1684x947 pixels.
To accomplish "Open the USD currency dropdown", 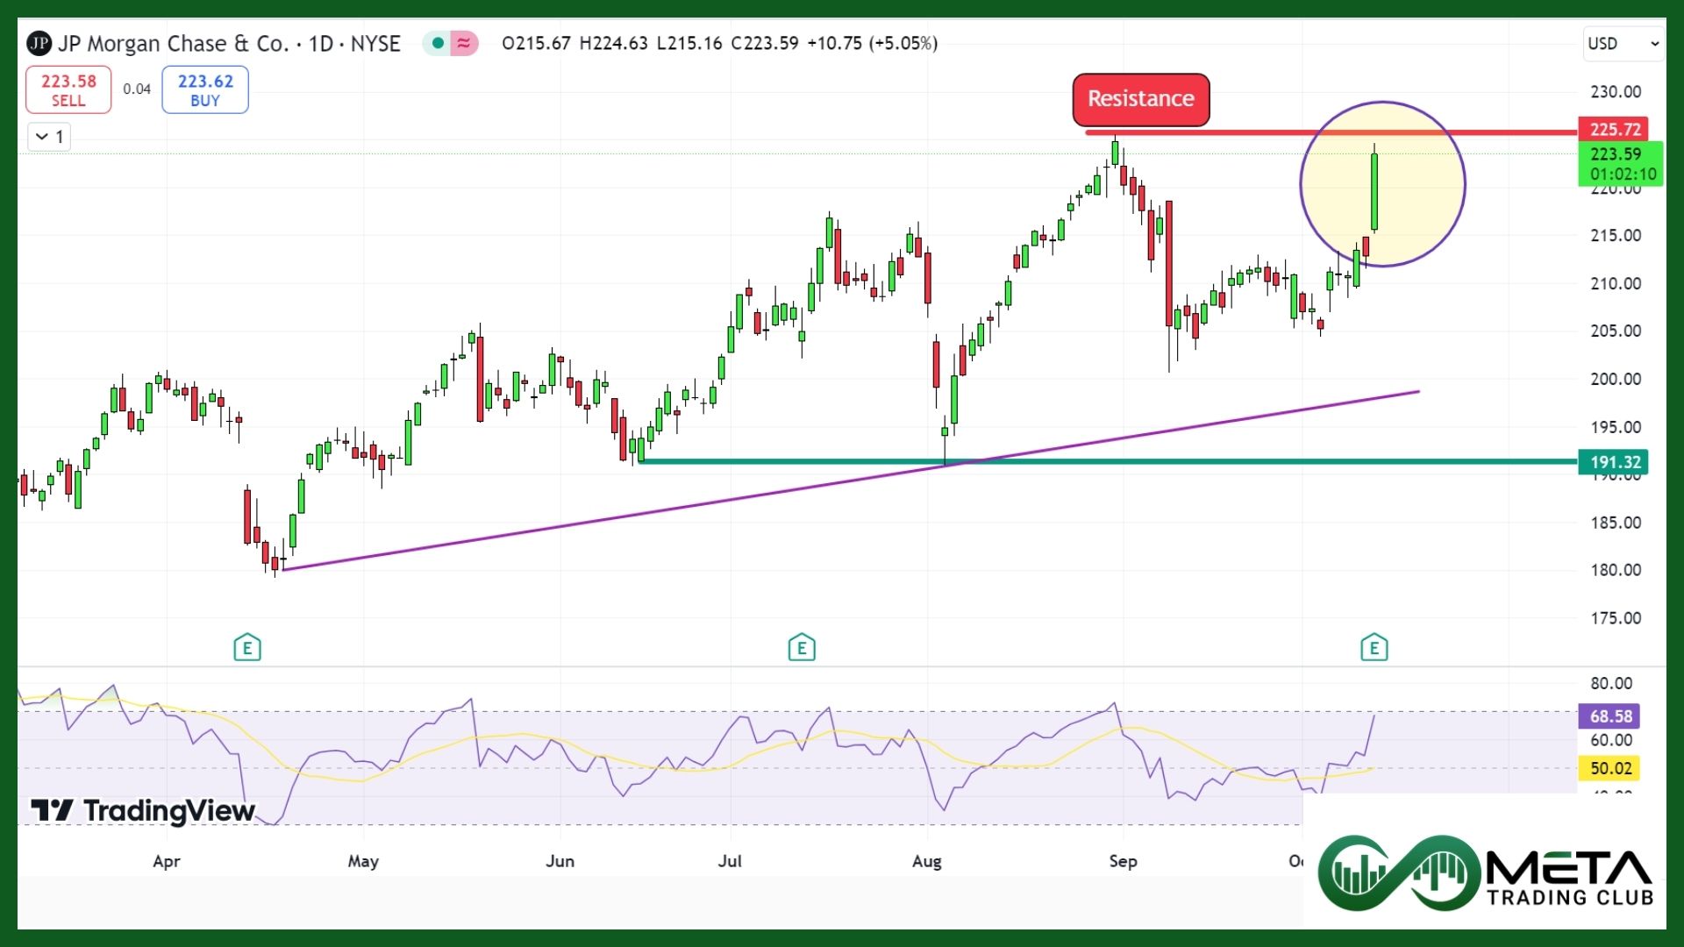I will (x=1623, y=43).
